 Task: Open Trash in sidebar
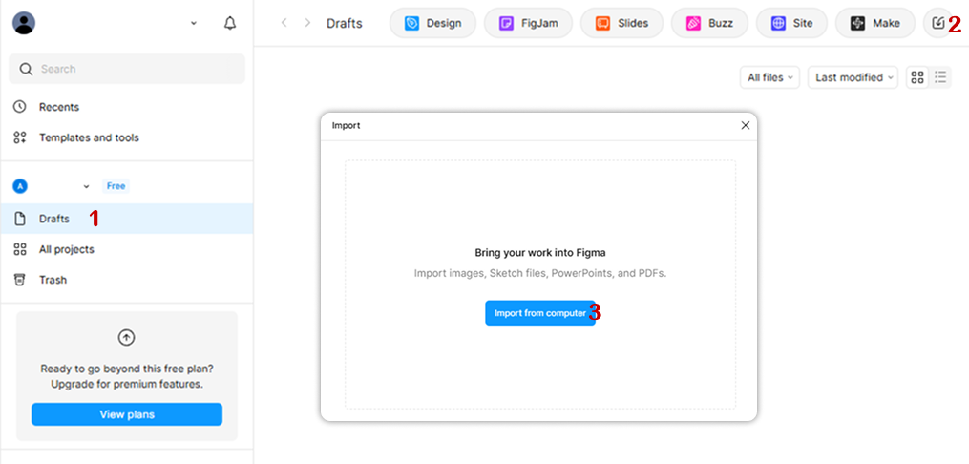pos(127,280)
